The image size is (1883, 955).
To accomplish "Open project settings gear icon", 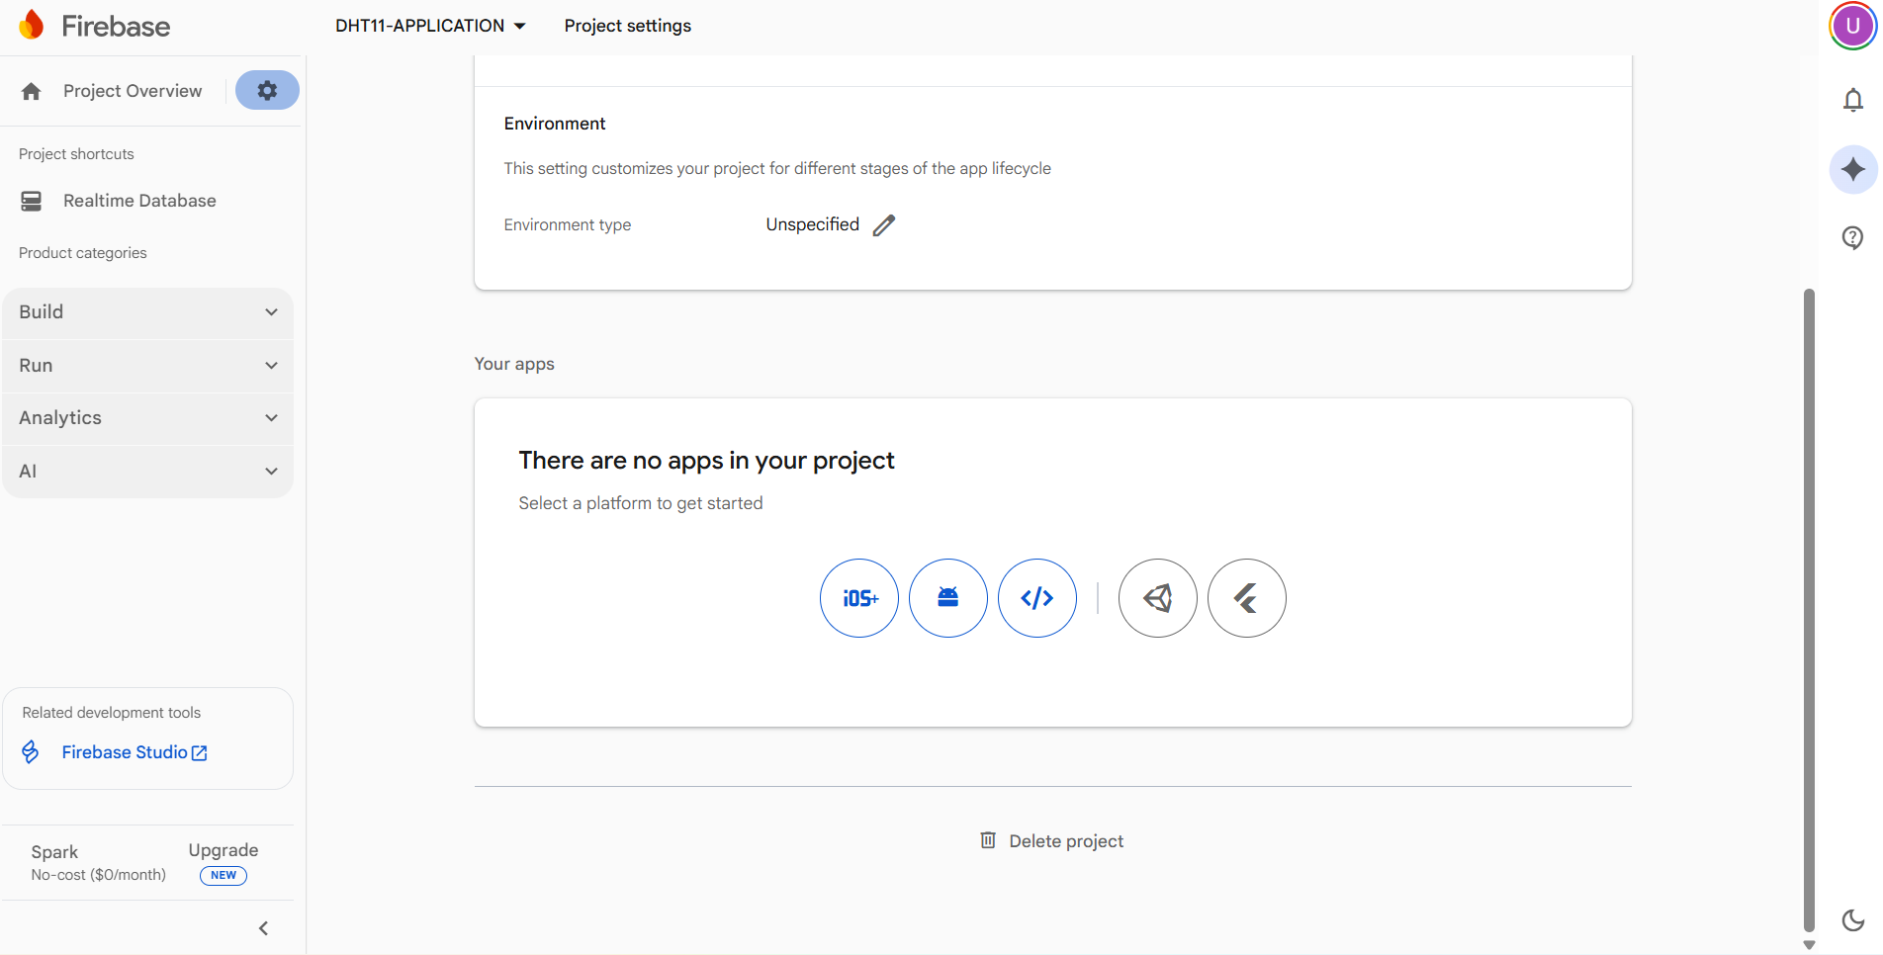I will 267,91.
